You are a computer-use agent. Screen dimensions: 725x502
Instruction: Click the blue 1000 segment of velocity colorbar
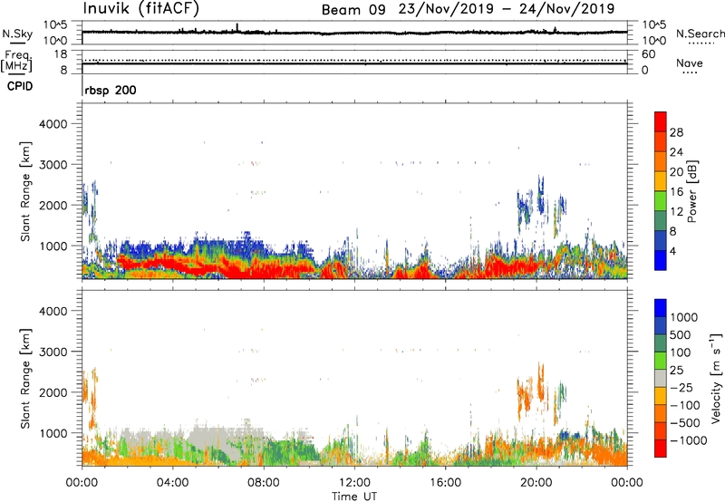point(661,308)
